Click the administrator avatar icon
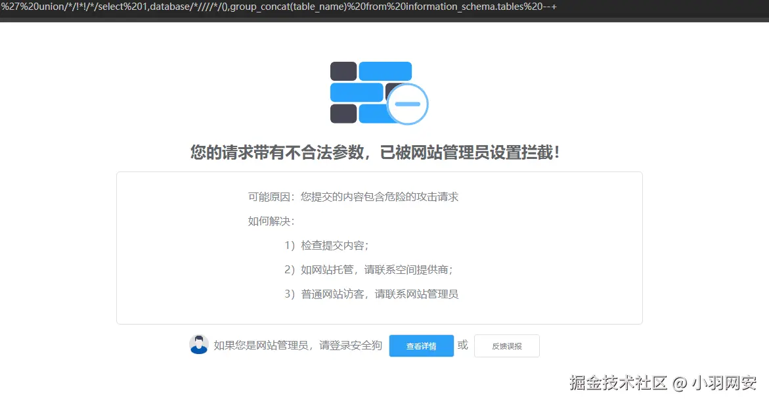The width and height of the screenshot is (769, 404). (x=198, y=345)
